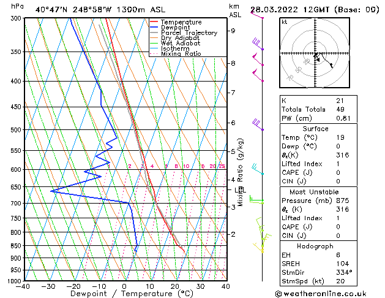Click the Hodograph section heading
The width and height of the screenshot is (385, 298).
(315, 246)
